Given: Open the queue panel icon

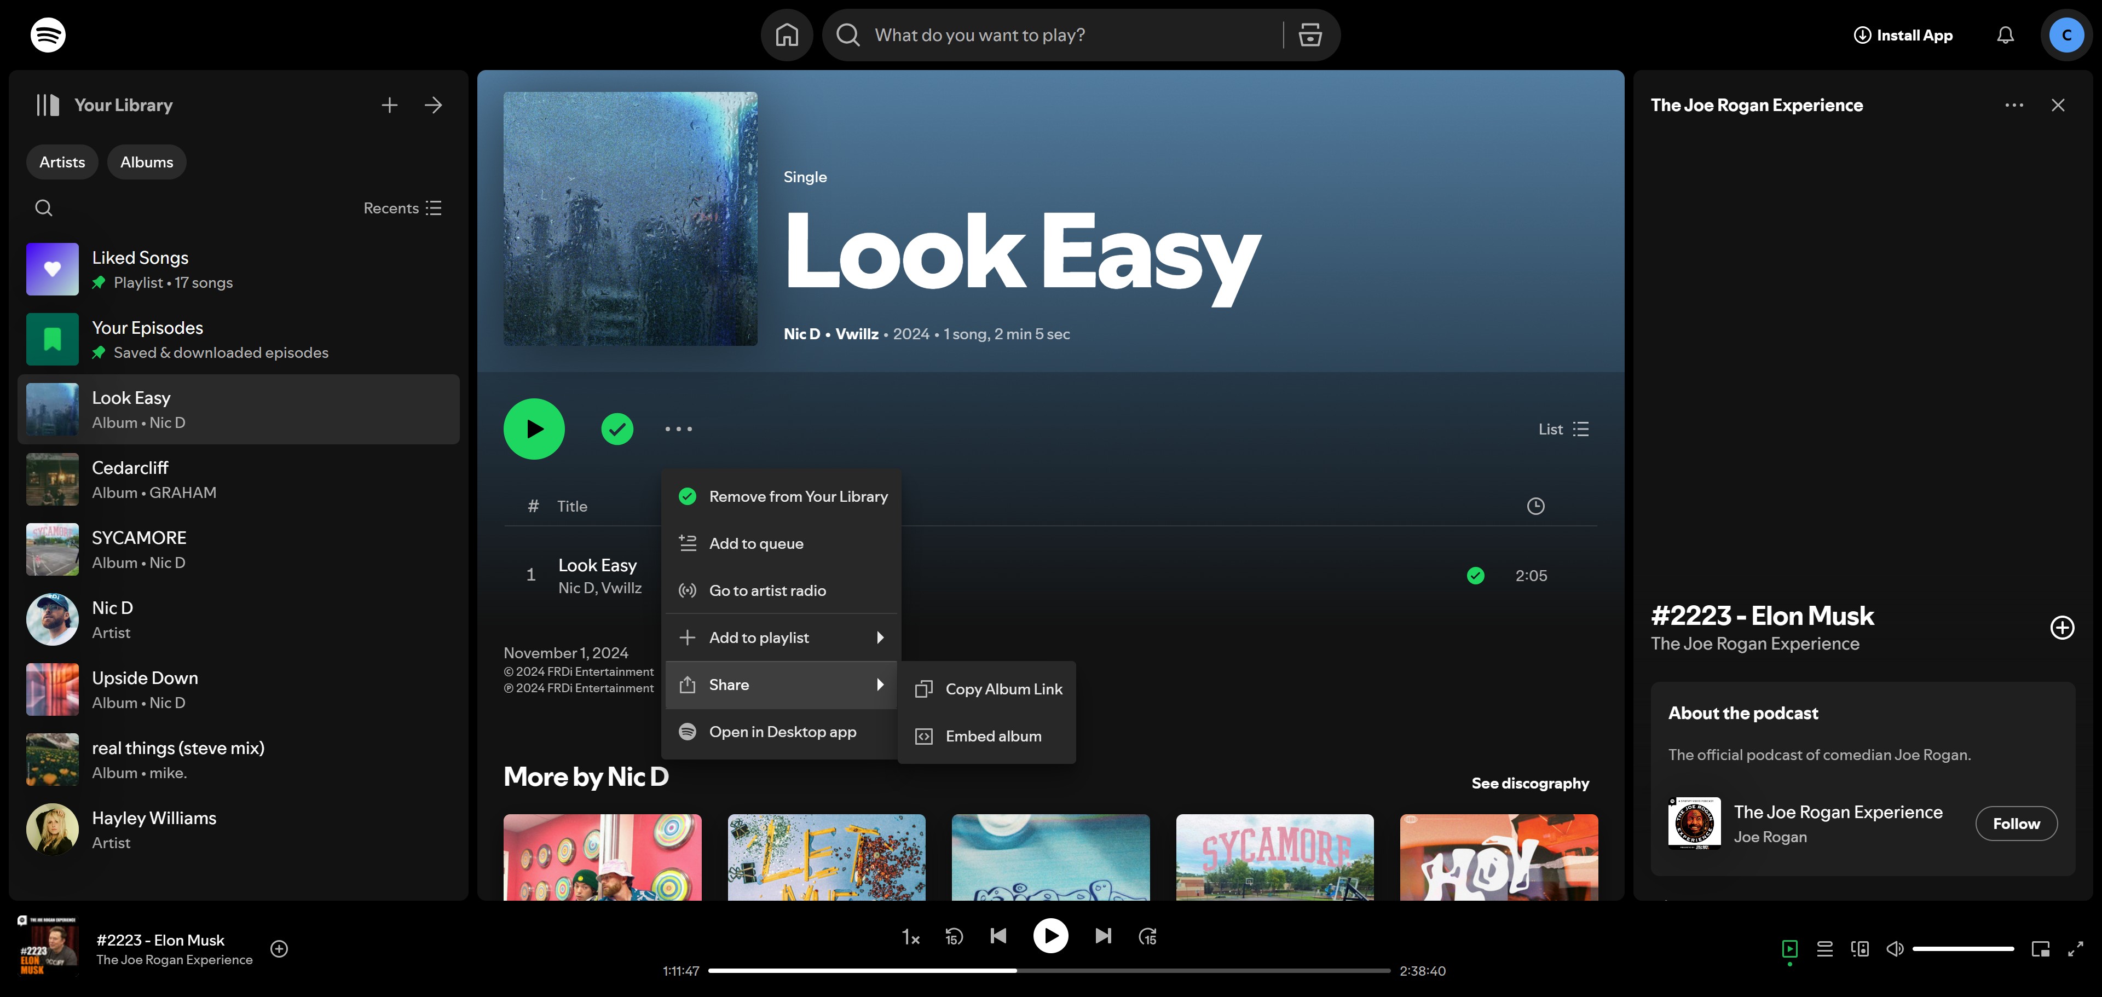Looking at the screenshot, I should [1824, 949].
